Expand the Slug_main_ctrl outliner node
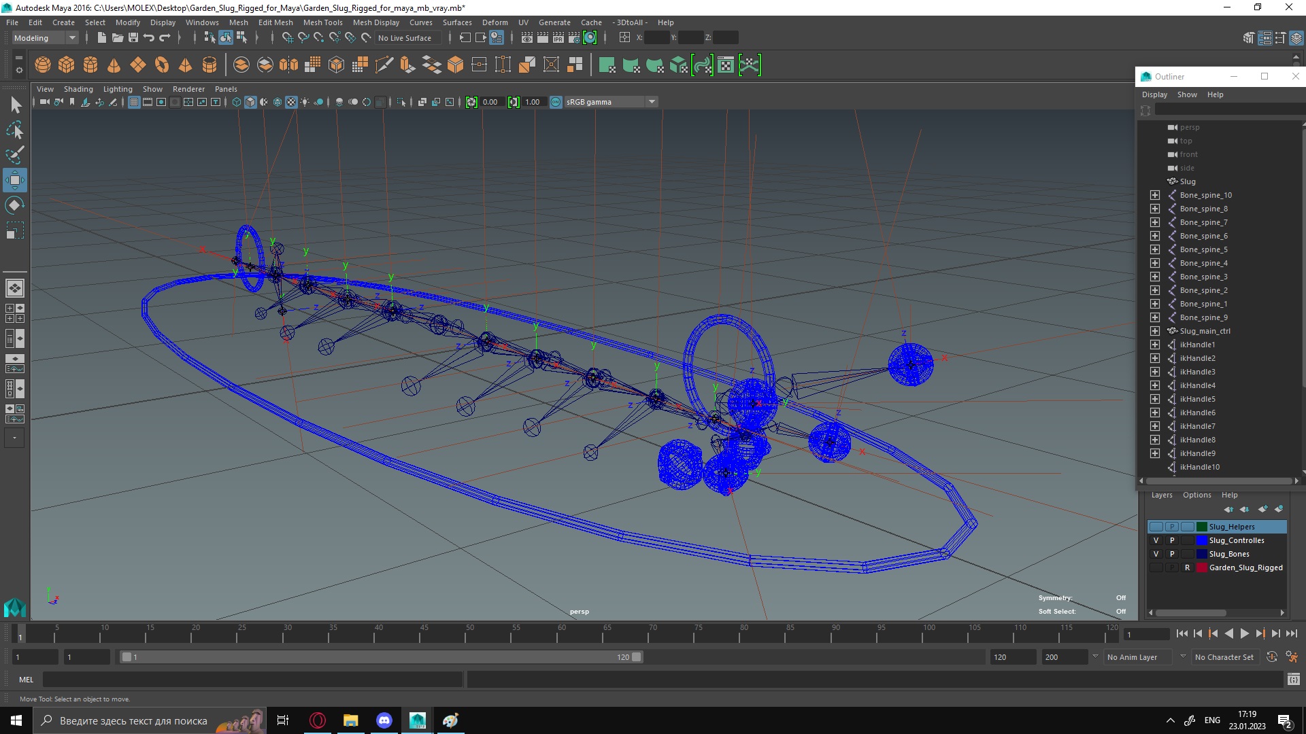The height and width of the screenshot is (734, 1306). point(1155,331)
